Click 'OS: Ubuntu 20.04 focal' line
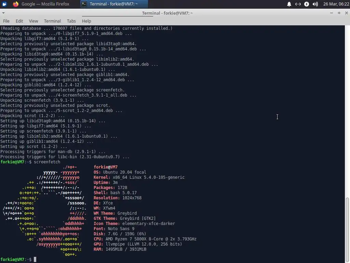 (x=120, y=172)
